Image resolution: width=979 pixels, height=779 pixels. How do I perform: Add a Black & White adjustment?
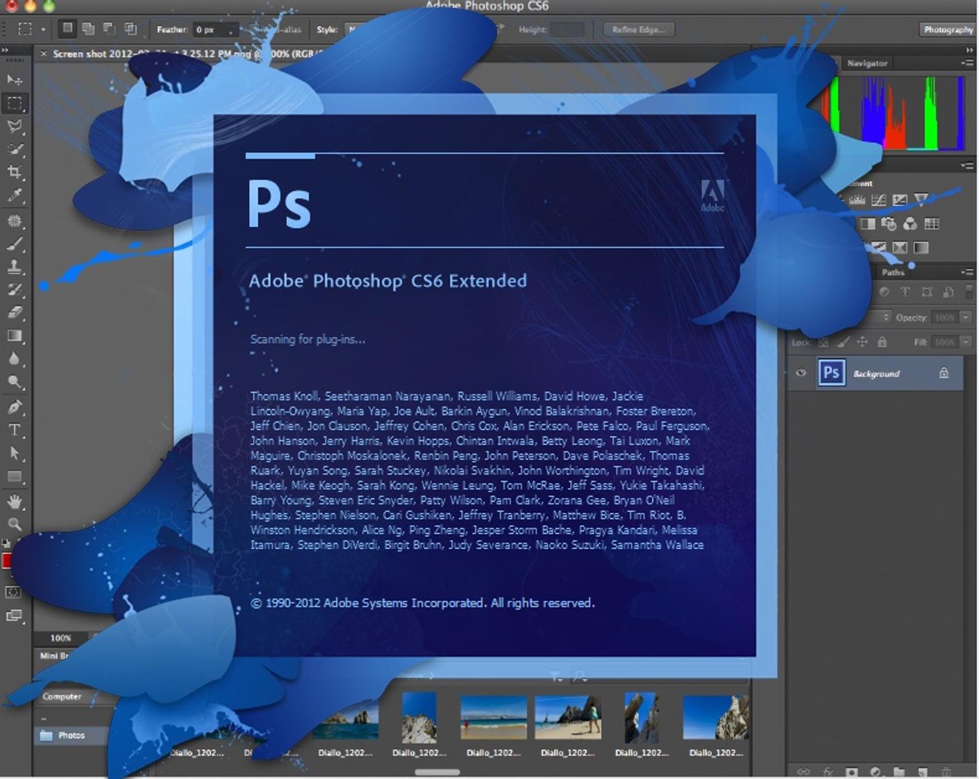pos(867,224)
